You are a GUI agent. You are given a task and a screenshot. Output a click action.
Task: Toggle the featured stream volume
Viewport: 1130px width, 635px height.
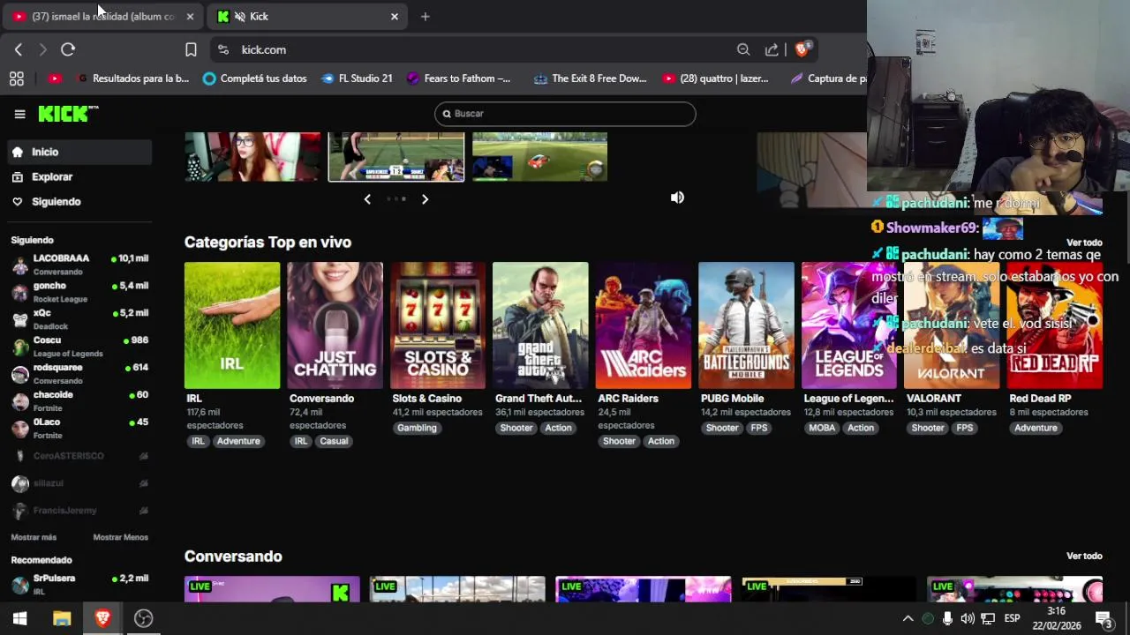coord(677,198)
